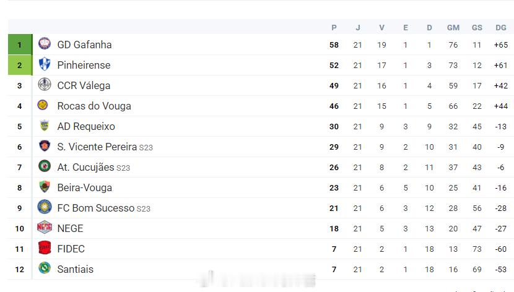This screenshot has height=292, width=514.
Task: Click the GM goals scored column header
Action: [453, 27]
